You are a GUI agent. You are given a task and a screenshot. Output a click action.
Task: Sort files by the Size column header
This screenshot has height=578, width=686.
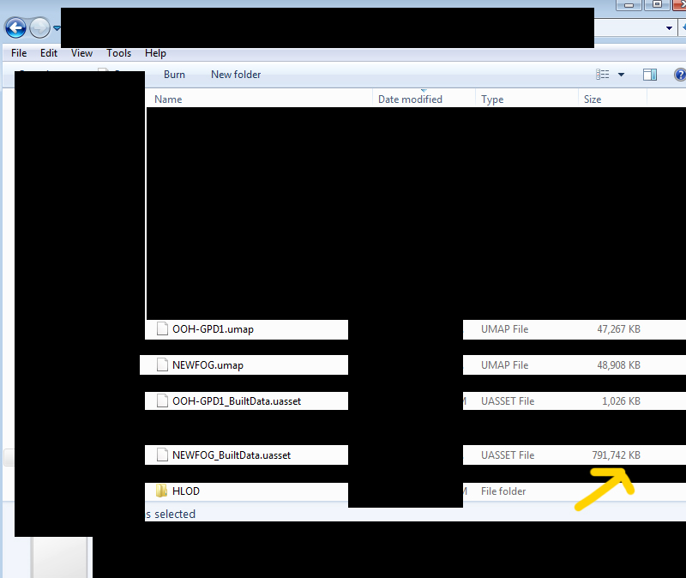593,99
